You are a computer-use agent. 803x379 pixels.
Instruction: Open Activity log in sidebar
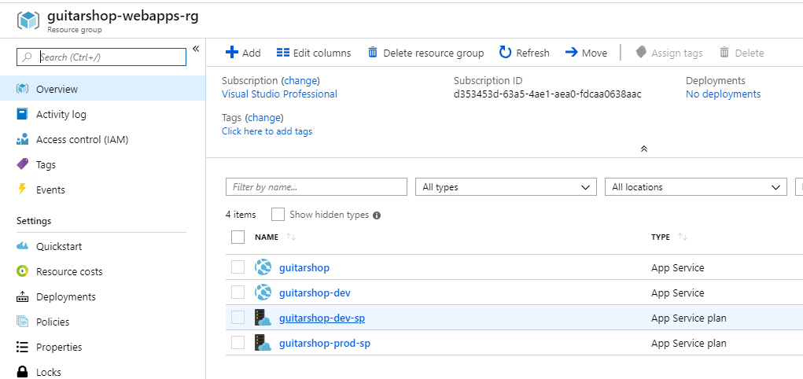[x=102, y=114]
